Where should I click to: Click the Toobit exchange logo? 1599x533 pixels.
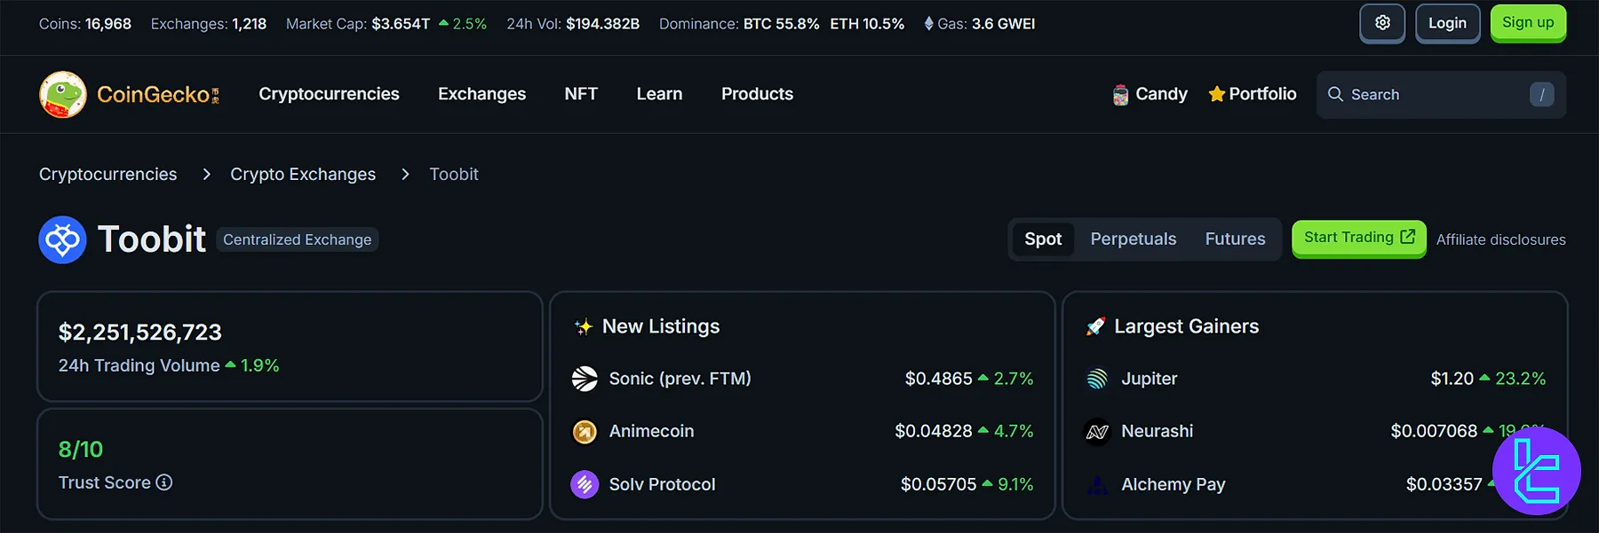pos(62,239)
